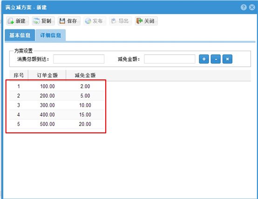Focus the 减免金额 input field
Viewport: 258px width, 199px height.
point(170,59)
